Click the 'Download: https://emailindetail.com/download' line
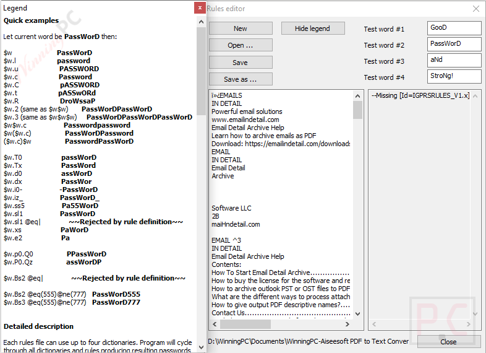486x353 pixels. [281, 144]
